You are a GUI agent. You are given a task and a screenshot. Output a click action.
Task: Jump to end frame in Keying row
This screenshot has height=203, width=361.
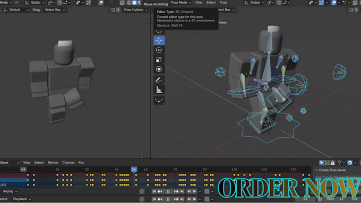point(182,191)
